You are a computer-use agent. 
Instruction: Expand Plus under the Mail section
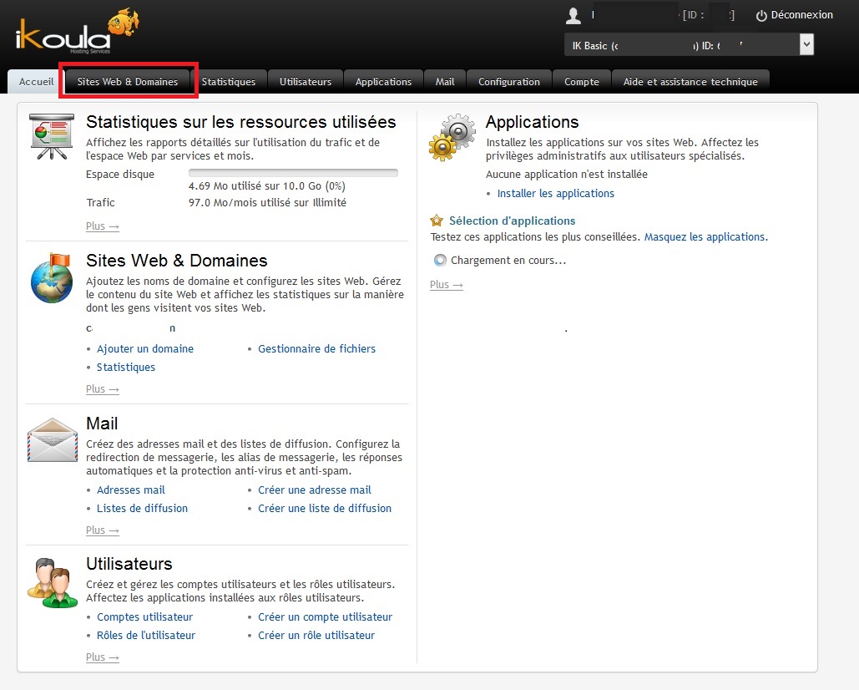(x=102, y=530)
